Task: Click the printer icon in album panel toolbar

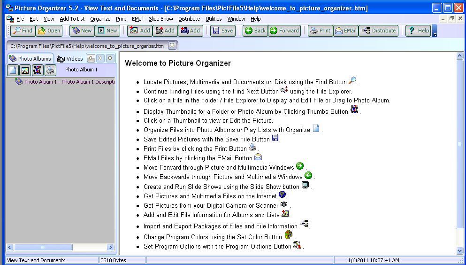Action: coord(50,70)
